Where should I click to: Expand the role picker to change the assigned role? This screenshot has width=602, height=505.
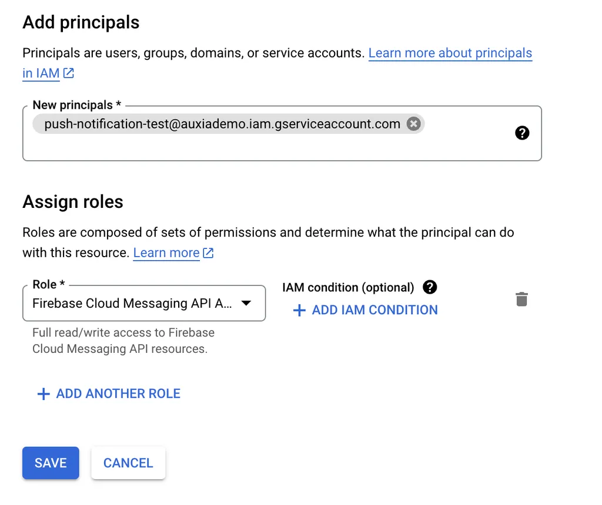point(144,303)
